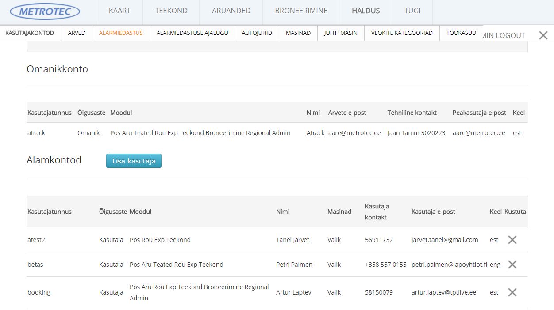Image resolution: width=554 pixels, height=310 pixels.
Task: Open Aruanded reports menu
Action: pos(231,11)
